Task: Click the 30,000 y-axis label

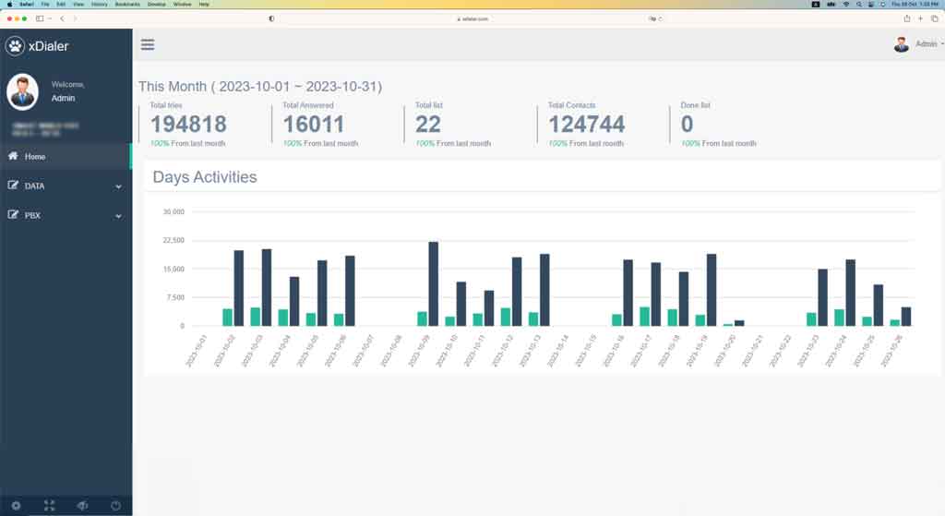Action: point(173,211)
